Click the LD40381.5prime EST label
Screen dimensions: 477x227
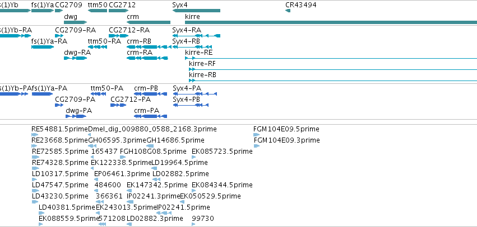[67, 207]
